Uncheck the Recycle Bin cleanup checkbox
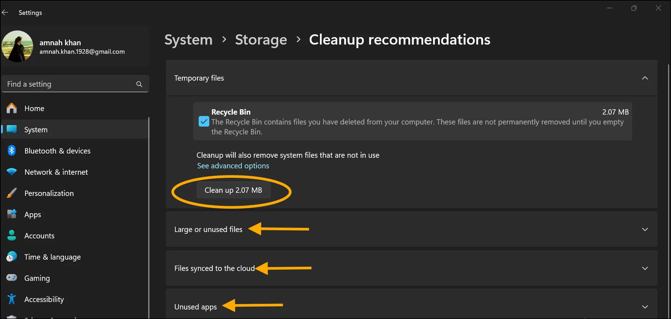The width and height of the screenshot is (671, 319). [x=204, y=121]
